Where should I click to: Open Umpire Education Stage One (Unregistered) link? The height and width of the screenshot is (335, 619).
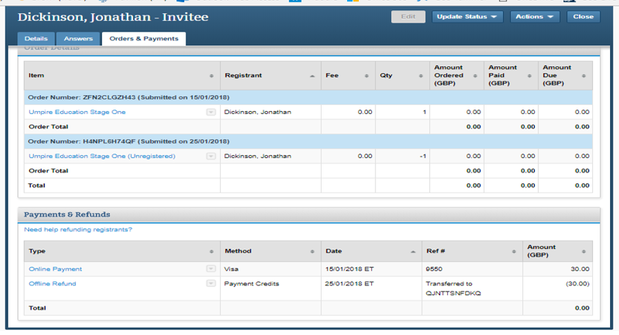pos(102,156)
